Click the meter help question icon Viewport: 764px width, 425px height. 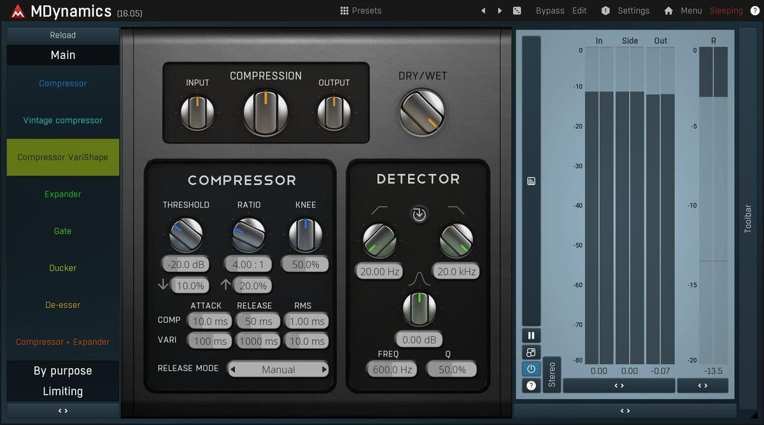point(531,385)
